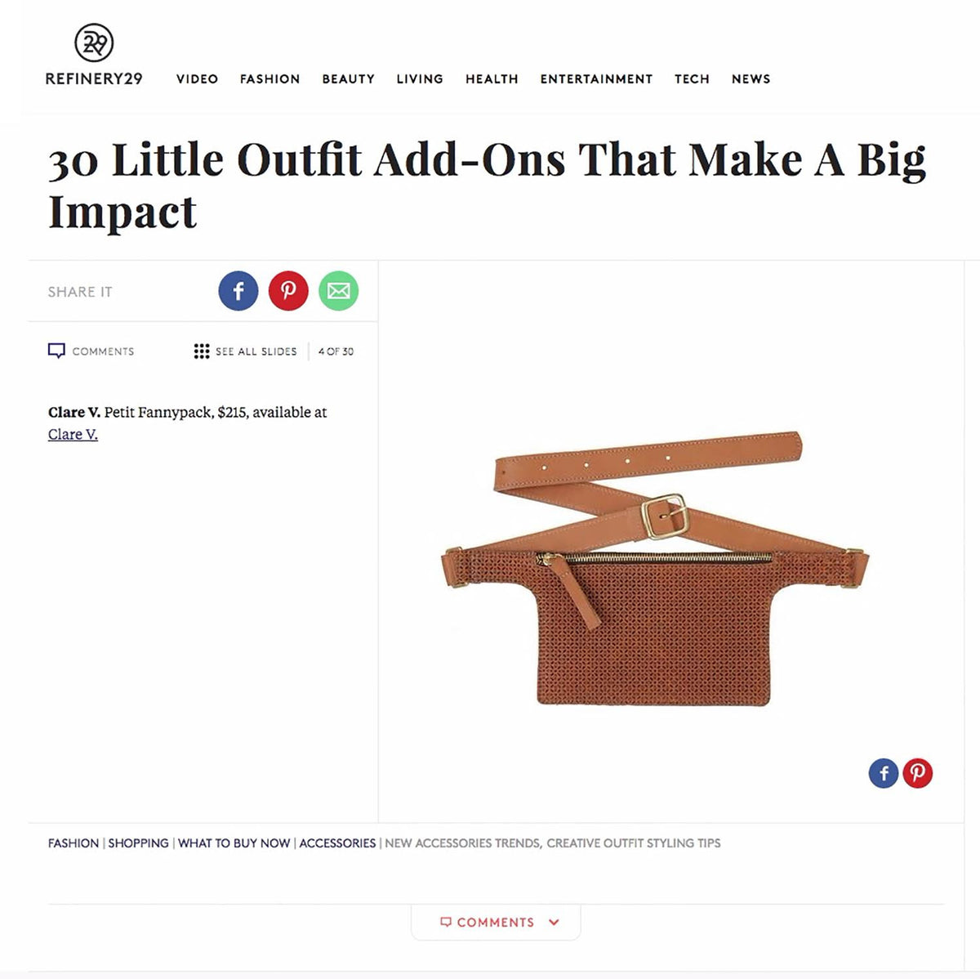Expand the Comments section chevron at bottom
This screenshot has height=979, width=980.
(x=554, y=923)
